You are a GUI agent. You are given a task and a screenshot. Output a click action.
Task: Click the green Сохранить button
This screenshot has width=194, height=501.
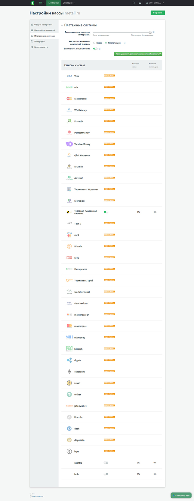point(158,13)
